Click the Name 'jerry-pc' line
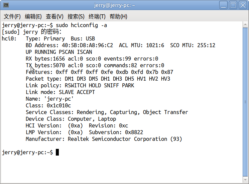249x184 pixels. 49,99
